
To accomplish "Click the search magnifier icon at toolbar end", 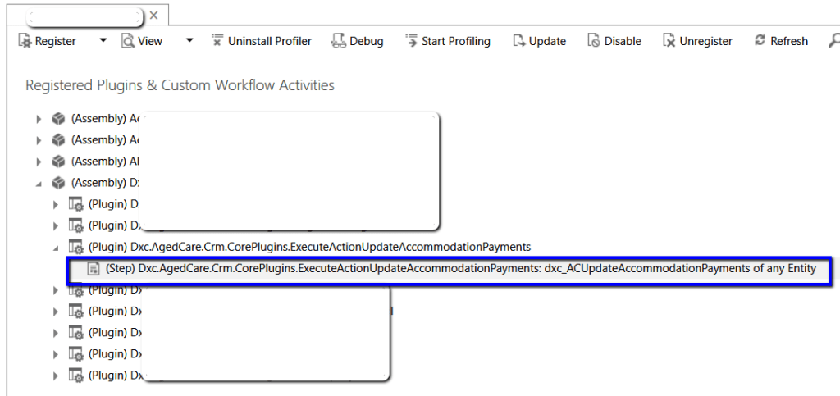I will click(x=833, y=41).
